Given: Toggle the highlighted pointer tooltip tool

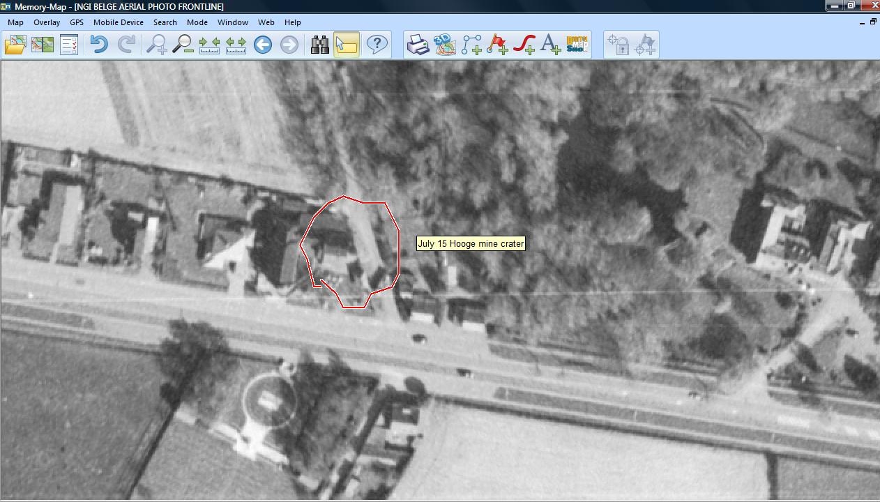Looking at the screenshot, I should 347,45.
